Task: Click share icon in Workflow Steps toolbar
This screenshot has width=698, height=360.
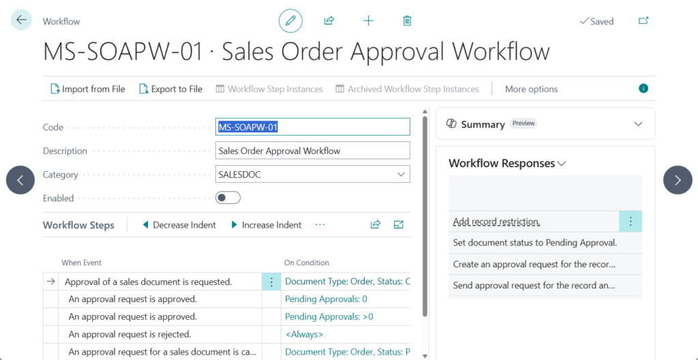Action: pos(375,224)
